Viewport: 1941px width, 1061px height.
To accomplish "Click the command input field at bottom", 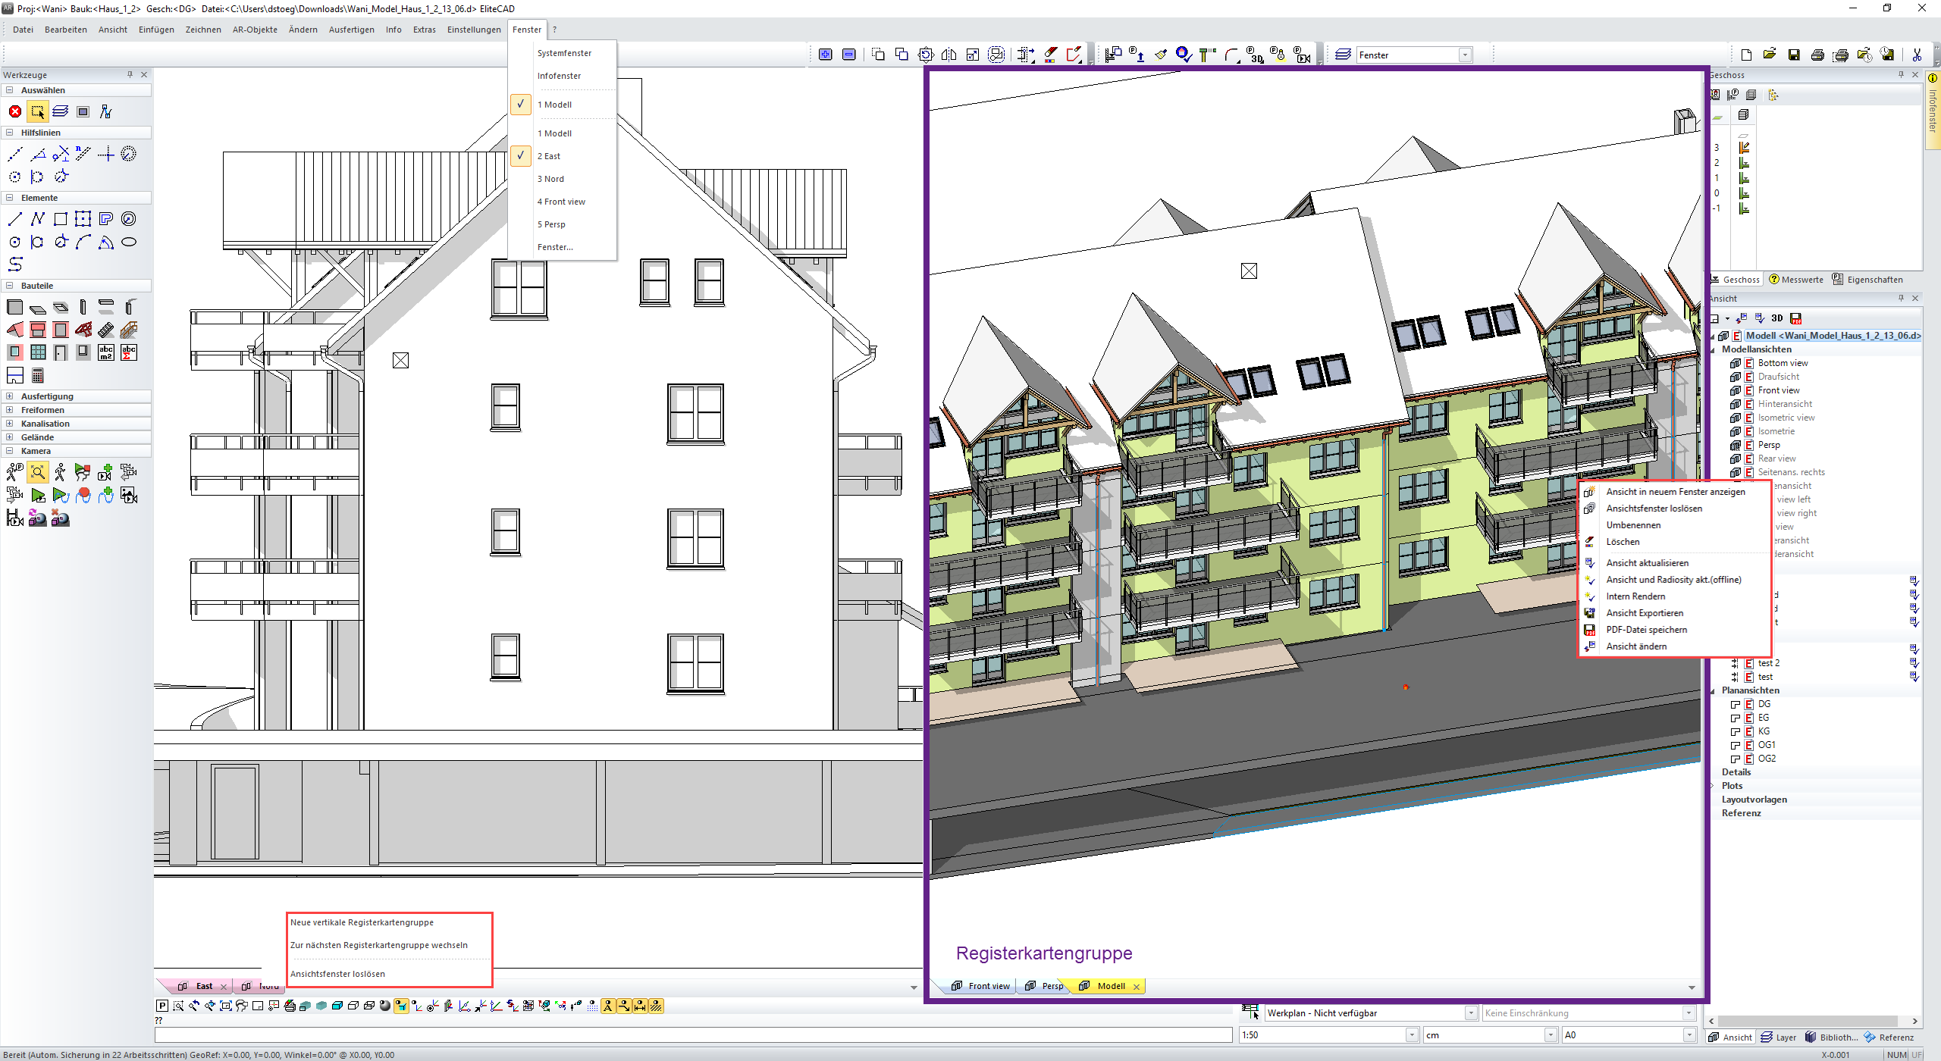I will click(693, 1035).
